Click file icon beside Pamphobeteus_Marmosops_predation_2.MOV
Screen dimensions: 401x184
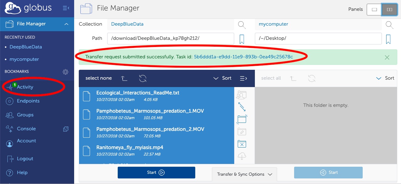point(87,132)
